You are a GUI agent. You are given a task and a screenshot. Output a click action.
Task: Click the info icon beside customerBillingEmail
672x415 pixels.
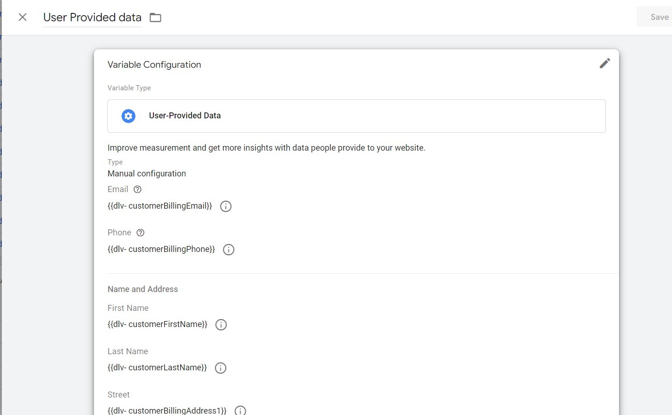pyautogui.click(x=225, y=206)
